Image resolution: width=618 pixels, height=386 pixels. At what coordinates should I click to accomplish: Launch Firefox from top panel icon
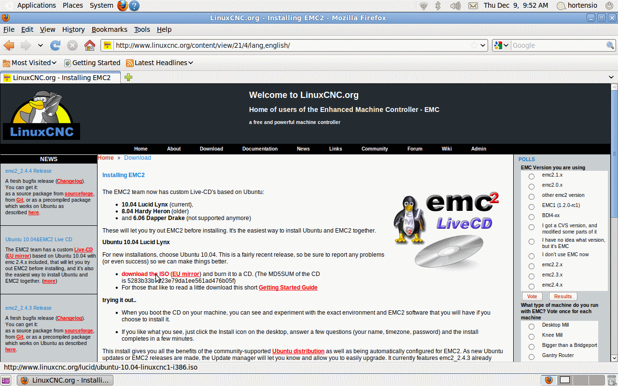(x=123, y=6)
